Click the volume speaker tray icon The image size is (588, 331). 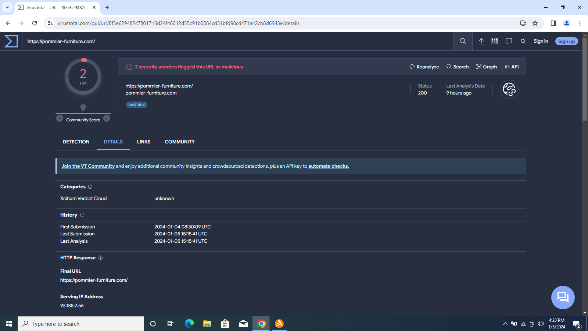(540, 324)
